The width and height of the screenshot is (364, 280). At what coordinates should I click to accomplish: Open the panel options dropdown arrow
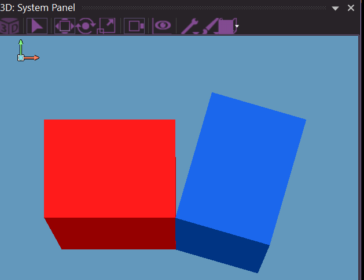coord(336,8)
